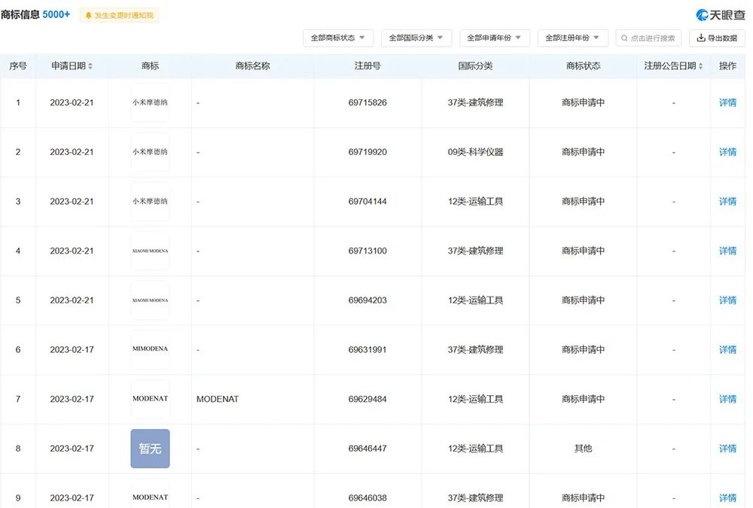Viewport: 753px width, 508px height.
Task: Open 详情 for registration 69719920
Action: pyautogui.click(x=727, y=152)
